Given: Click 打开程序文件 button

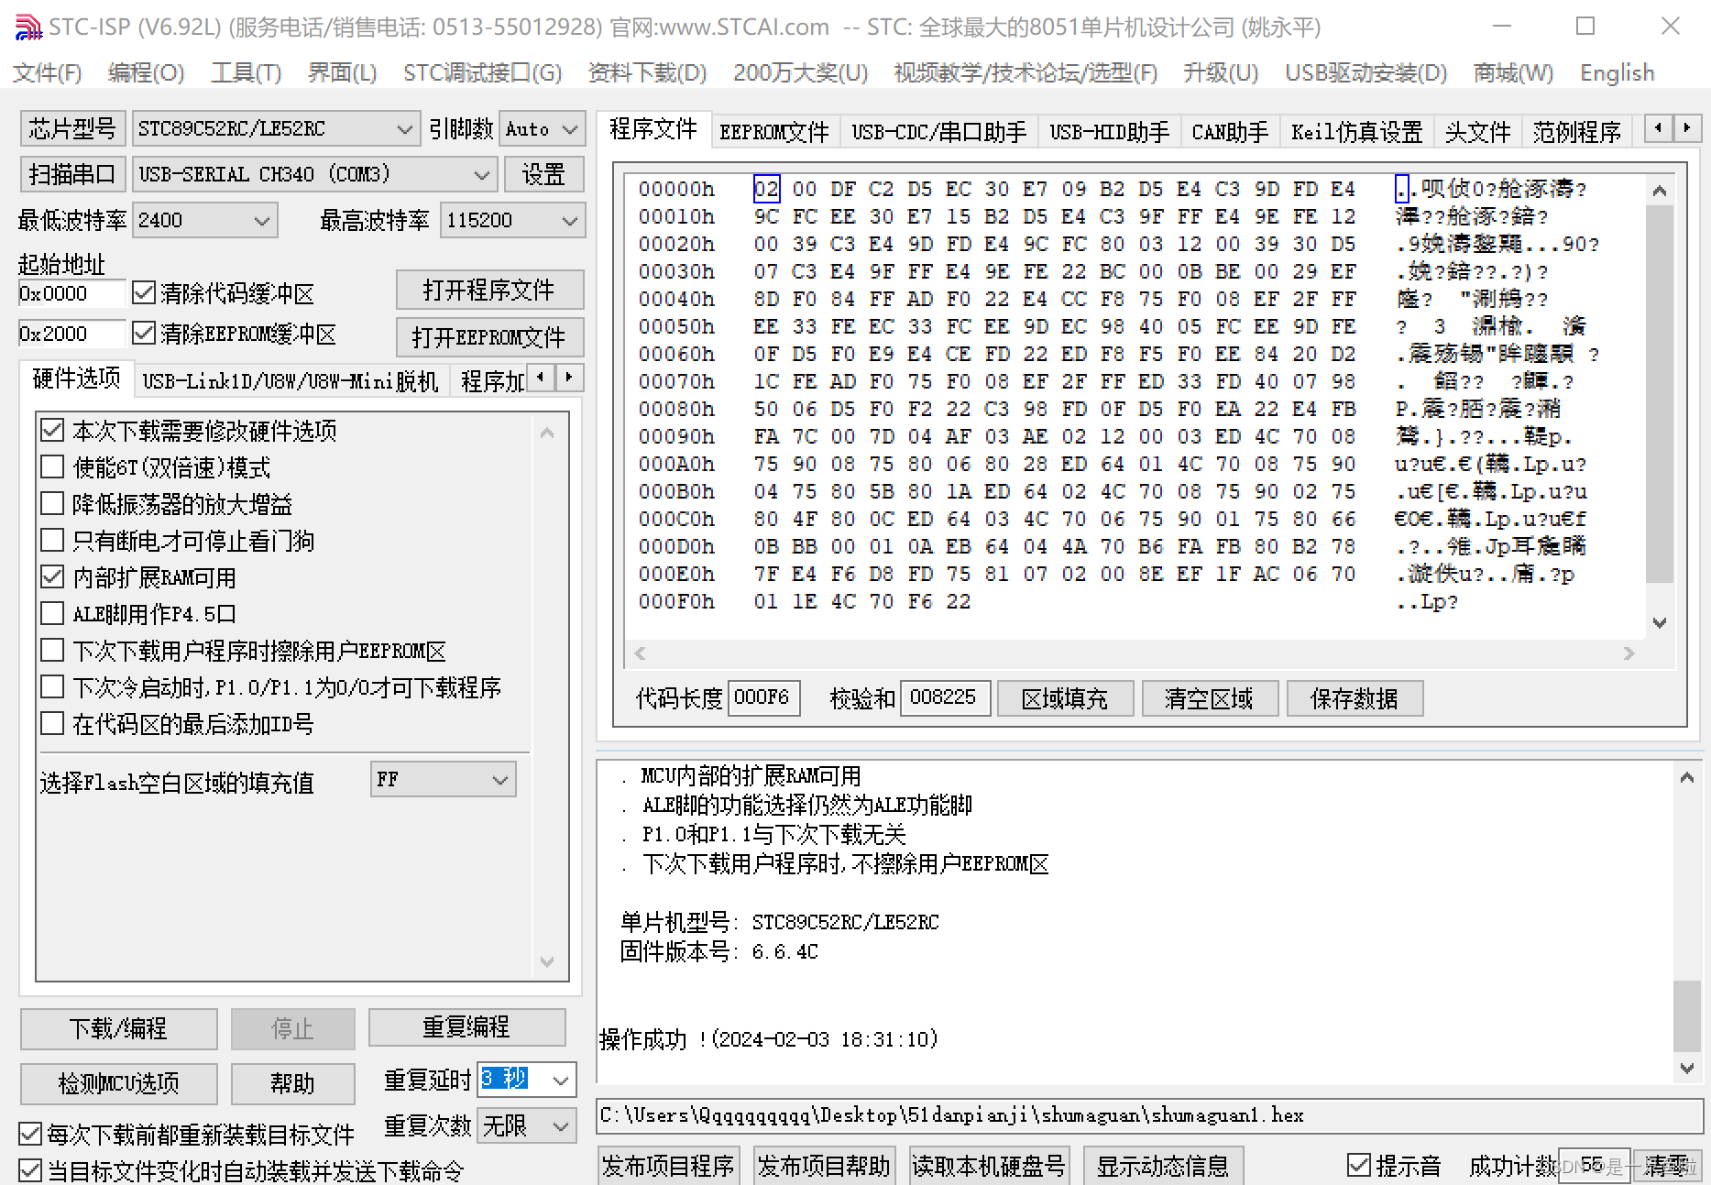Looking at the screenshot, I should [488, 290].
